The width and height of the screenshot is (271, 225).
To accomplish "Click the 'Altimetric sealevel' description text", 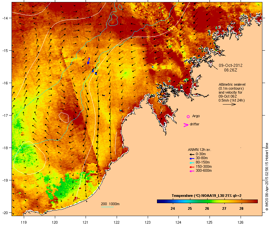I will (x=232, y=84).
